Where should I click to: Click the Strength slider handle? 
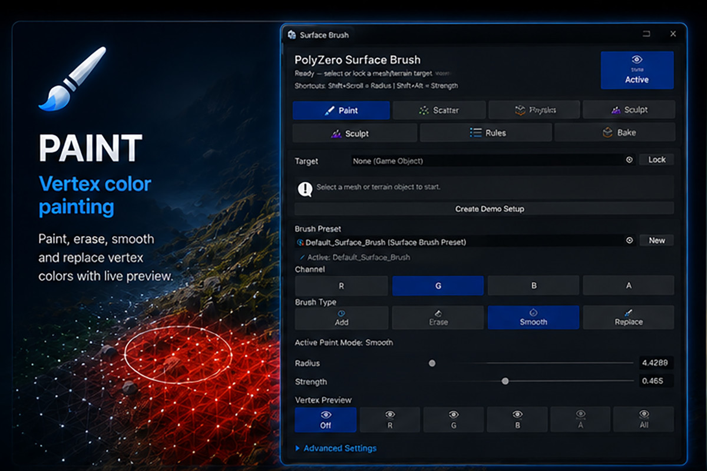pos(505,382)
